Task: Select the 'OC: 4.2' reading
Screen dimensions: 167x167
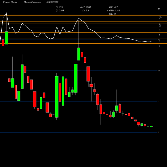Action: pos(114,7)
